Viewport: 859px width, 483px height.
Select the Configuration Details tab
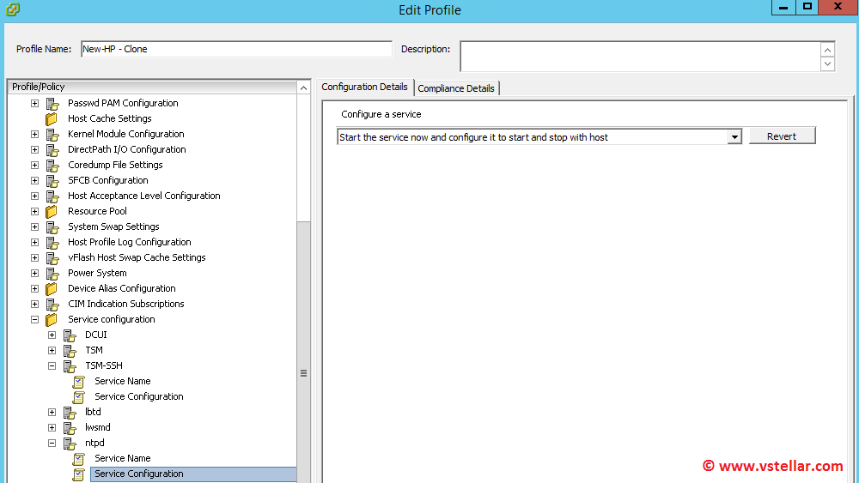point(364,88)
